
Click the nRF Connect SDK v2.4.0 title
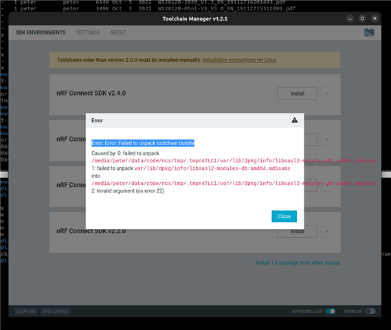91,93
